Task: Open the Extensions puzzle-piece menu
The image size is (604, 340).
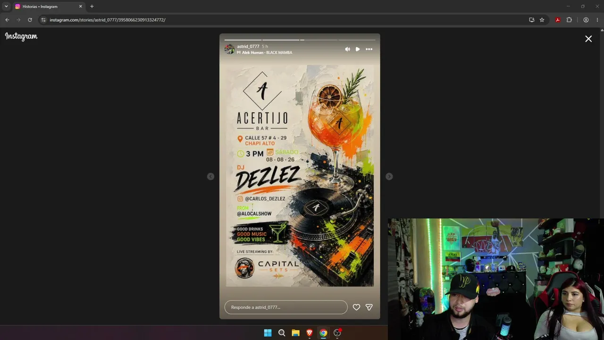Action: pos(569,20)
